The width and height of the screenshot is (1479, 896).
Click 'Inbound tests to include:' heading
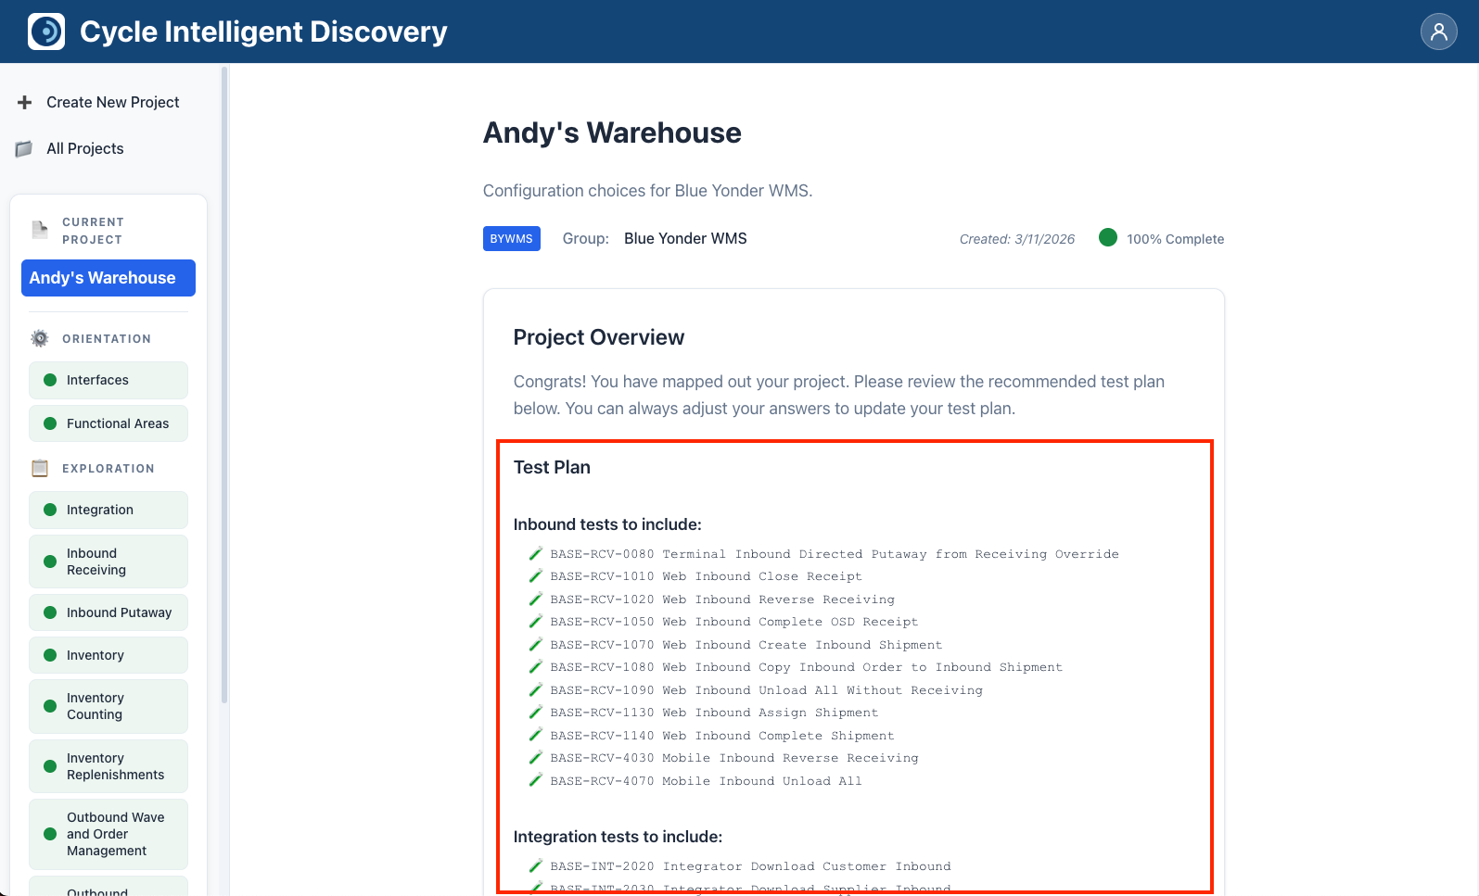click(x=607, y=524)
